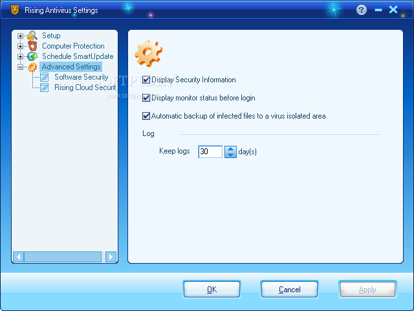
Task: Click the Setup magnifier gear icon
Action: pyautogui.click(x=32, y=36)
